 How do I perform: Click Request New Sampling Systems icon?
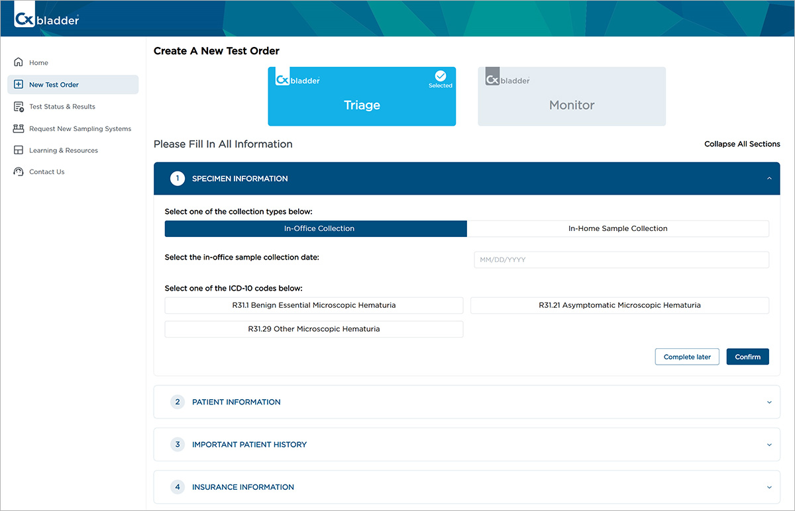(x=19, y=128)
